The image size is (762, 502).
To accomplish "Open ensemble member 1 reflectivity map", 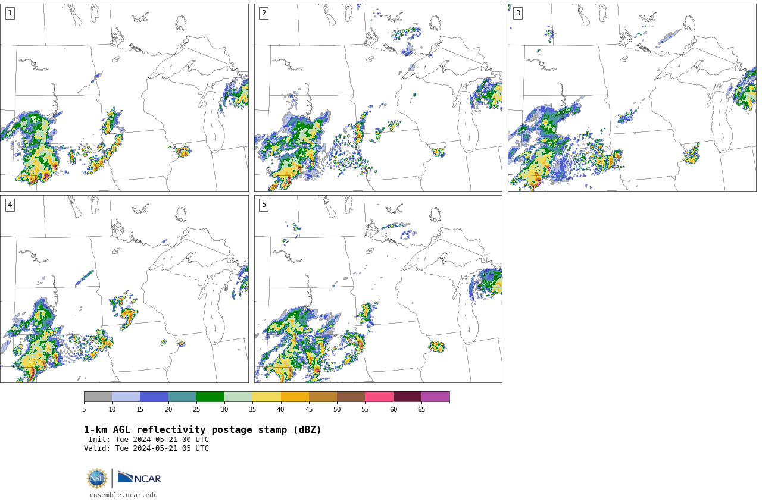I will pyautogui.click(x=124, y=98).
